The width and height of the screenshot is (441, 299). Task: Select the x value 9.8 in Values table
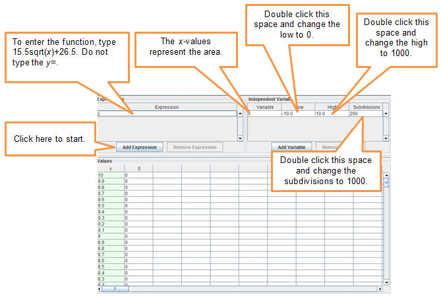click(111, 187)
